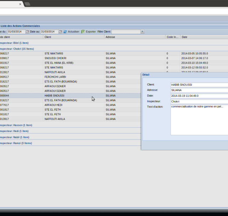Open the start date calendar picker
This screenshot has width=228, height=216.
pos(27,32)
